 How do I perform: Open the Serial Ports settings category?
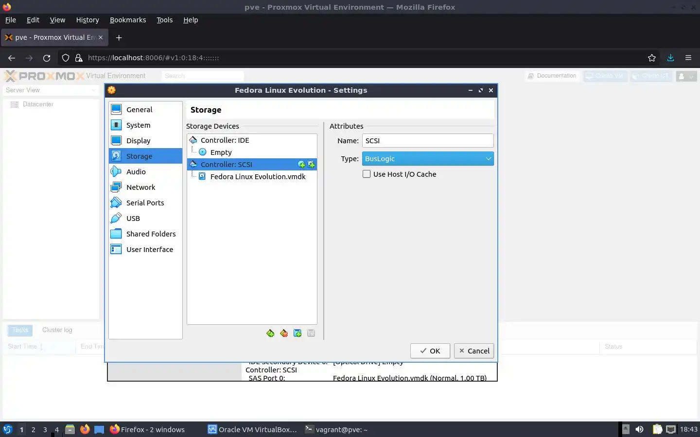(145, 202)
